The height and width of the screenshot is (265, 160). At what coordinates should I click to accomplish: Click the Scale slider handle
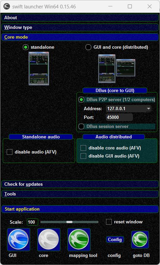[x=69, y=222]
